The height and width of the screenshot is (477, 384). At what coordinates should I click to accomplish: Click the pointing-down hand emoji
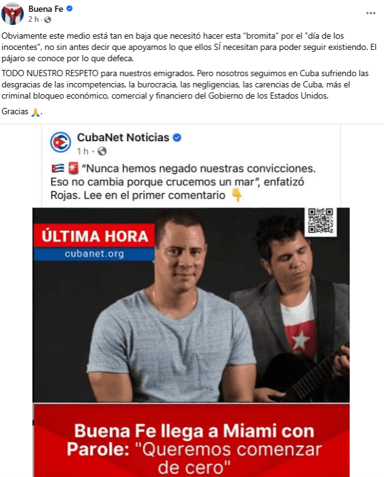(237, 195)
